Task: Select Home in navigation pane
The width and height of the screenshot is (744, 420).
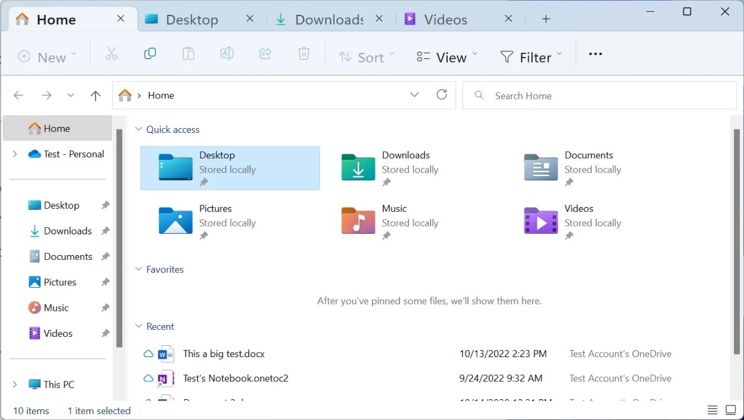Action: tap(58, 128)
